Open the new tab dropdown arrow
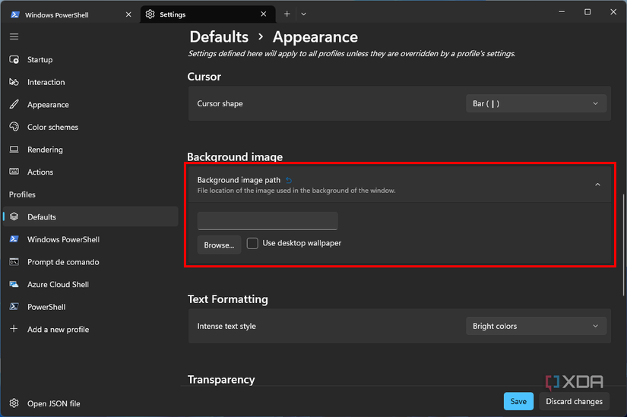This screenshot has width=627, height=417. 303,14
